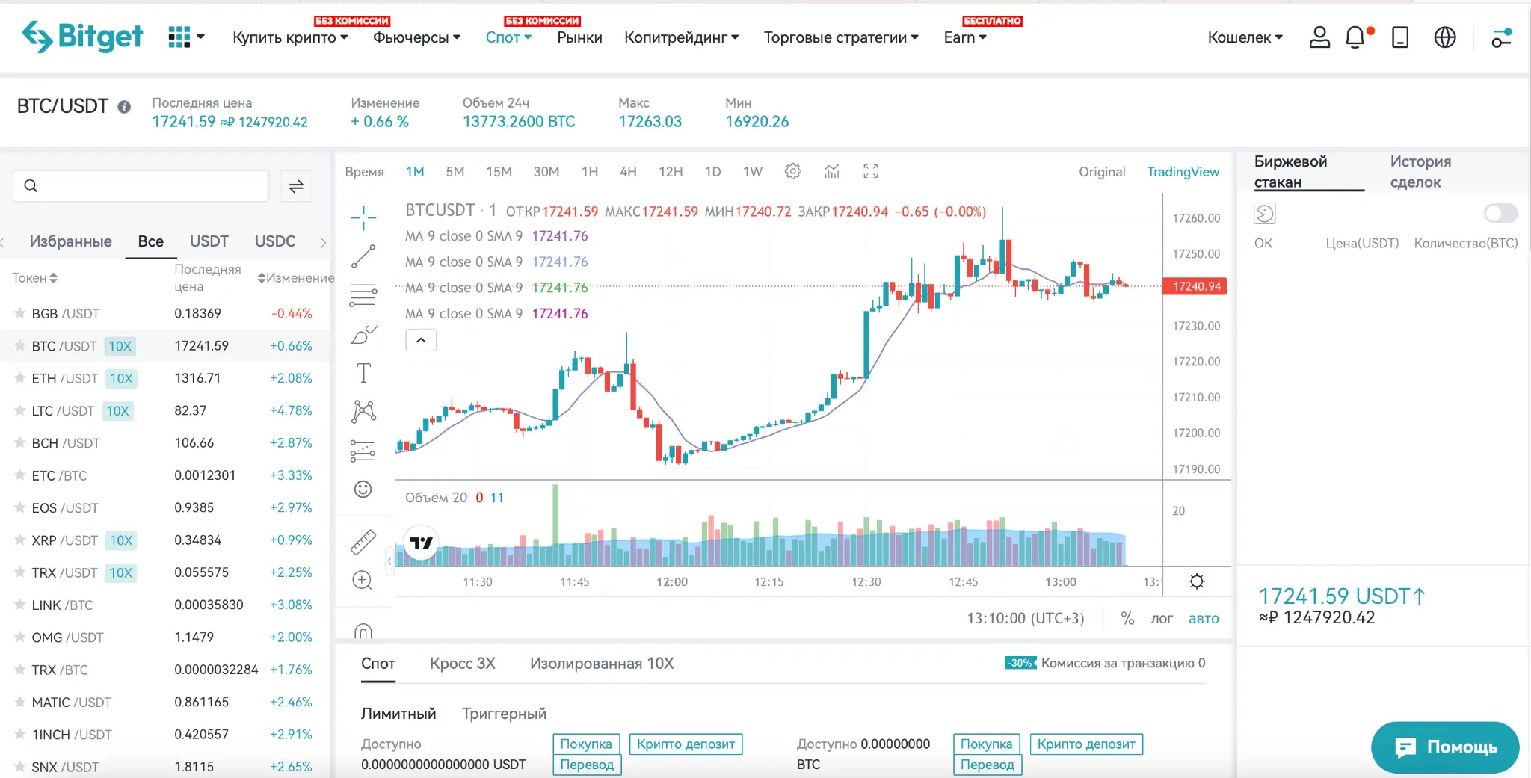Toggle chart fullscreen icon
Viewport: 1531px width, 778px height.
coord(870,171)
